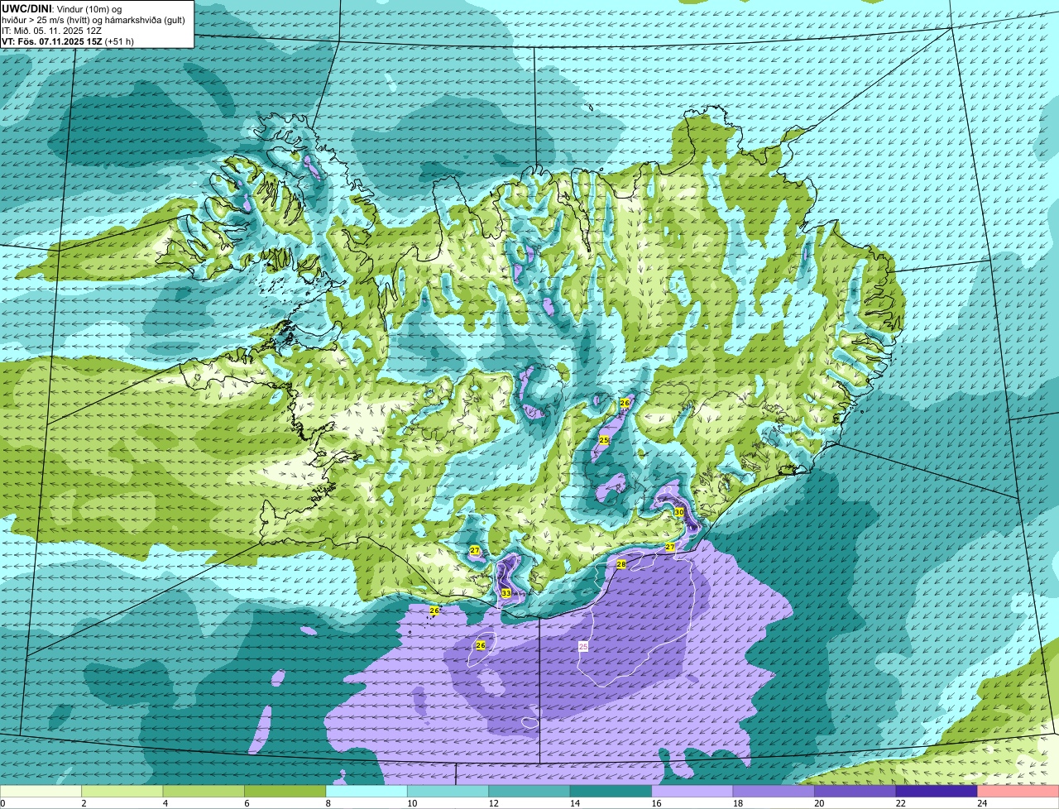Click the 'IT: Mið. 05. 11. 2025 12Z' line
1059x809 pixels.
[x=52, y=31]
